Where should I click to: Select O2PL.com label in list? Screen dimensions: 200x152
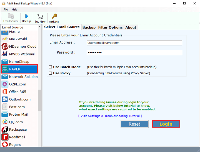click(x=17, y=84)
